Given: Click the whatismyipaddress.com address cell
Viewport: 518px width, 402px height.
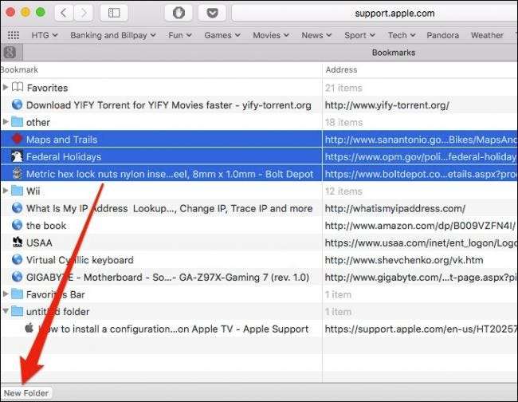Looking at the screenshot, I should click(x=394, y=208).
